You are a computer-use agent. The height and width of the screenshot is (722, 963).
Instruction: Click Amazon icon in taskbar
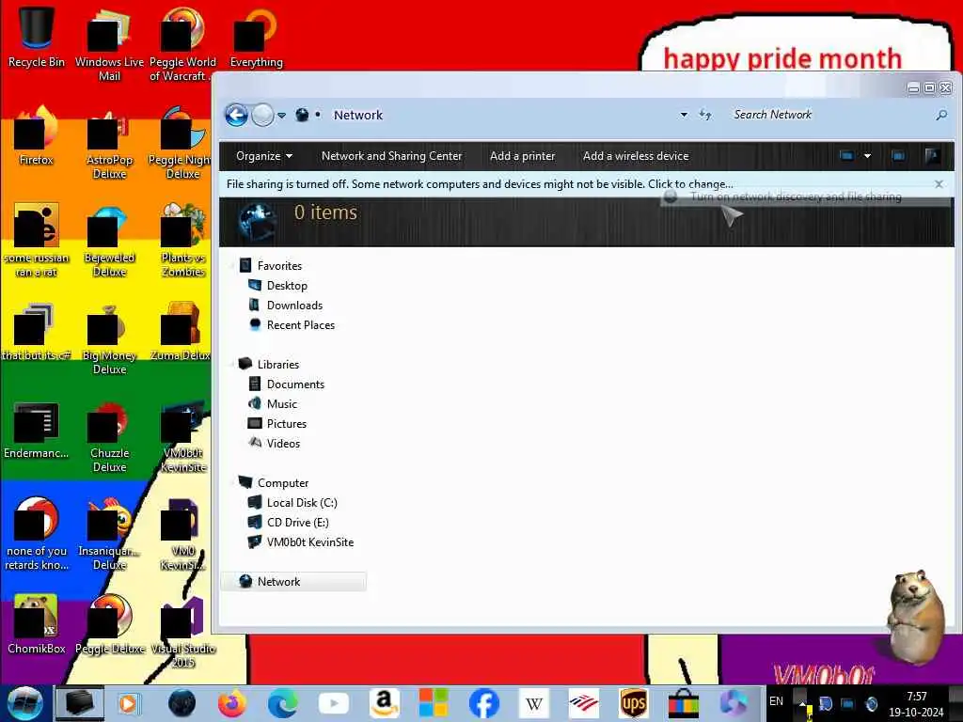pos(384,703)
